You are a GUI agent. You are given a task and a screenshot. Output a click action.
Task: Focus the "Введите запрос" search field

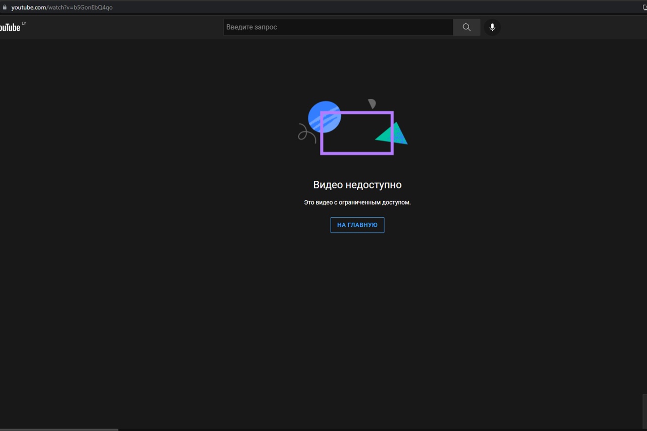(x=338, y=27)
